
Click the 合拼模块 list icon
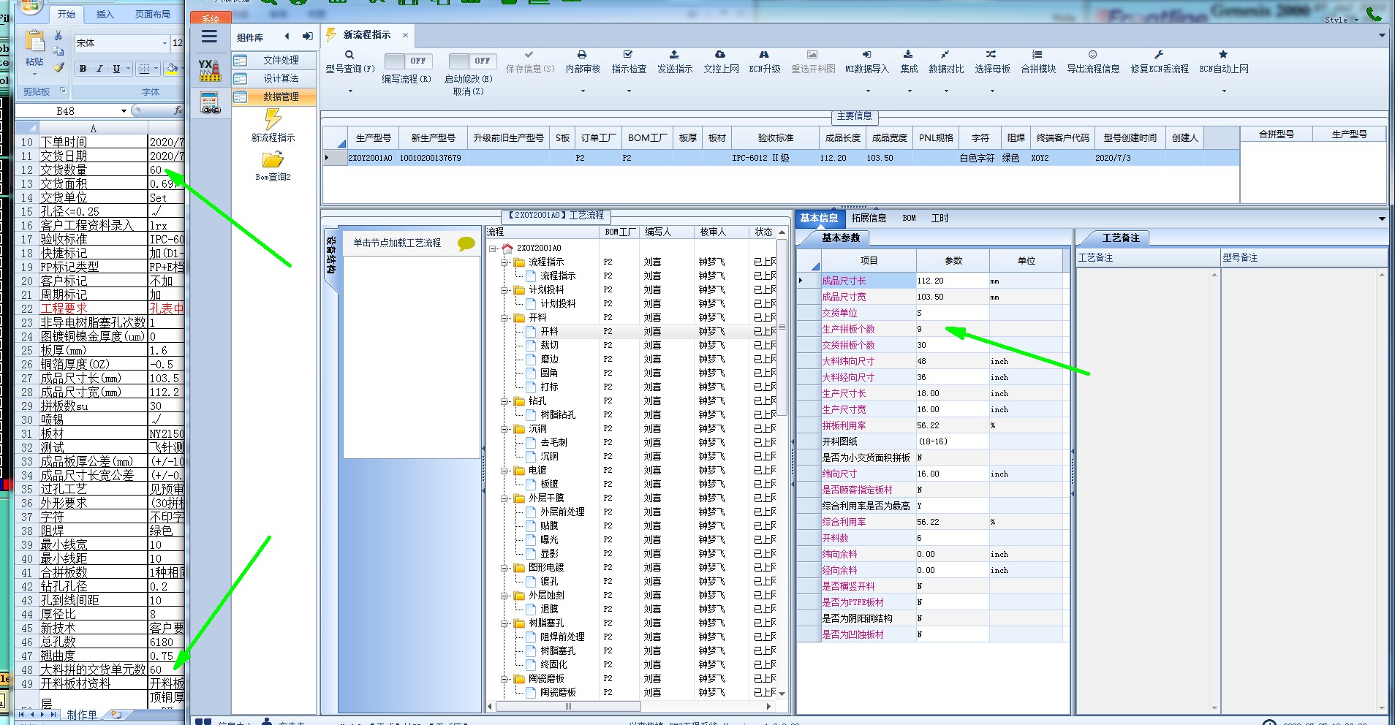click(1037, 55)
